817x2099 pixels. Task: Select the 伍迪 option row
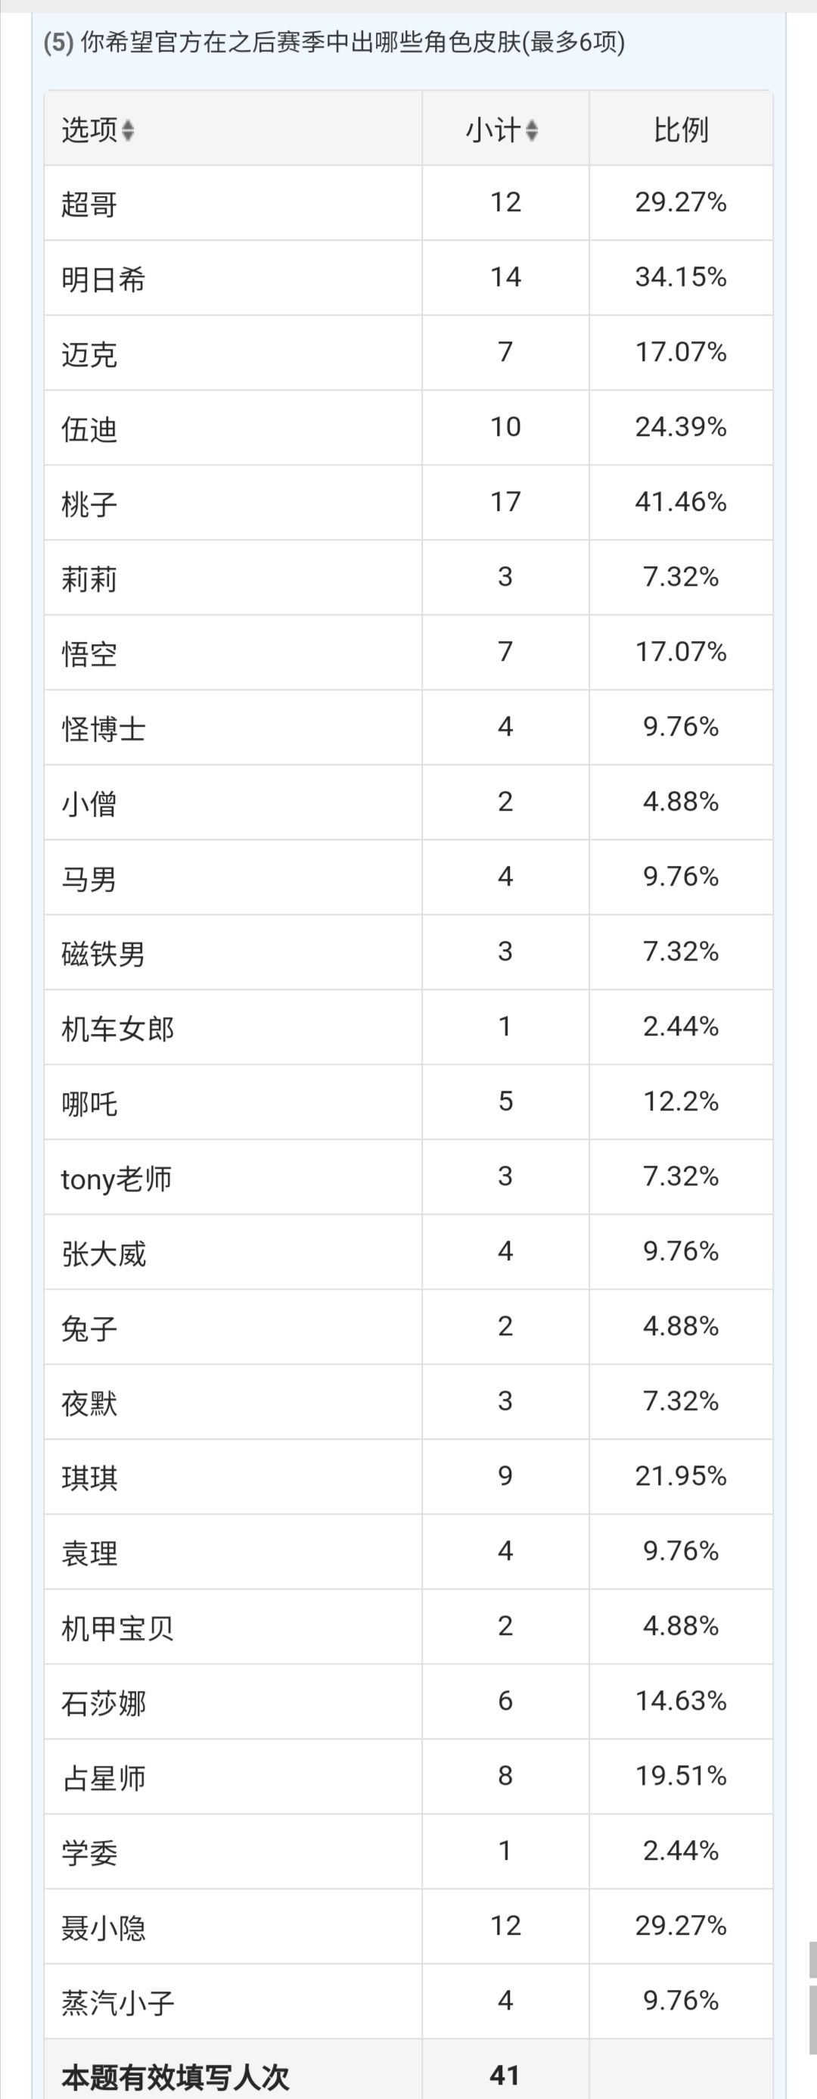408,428
